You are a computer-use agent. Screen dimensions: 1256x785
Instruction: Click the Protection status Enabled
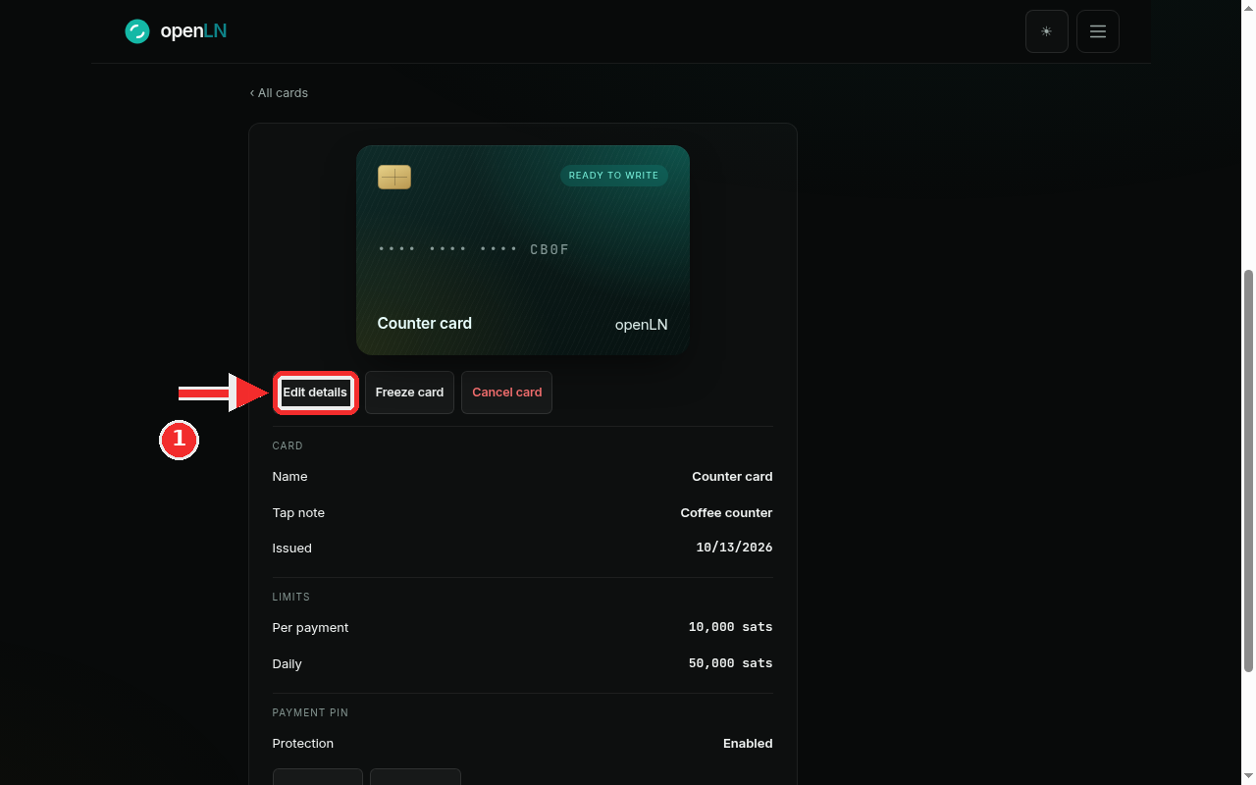coord(748,744)
